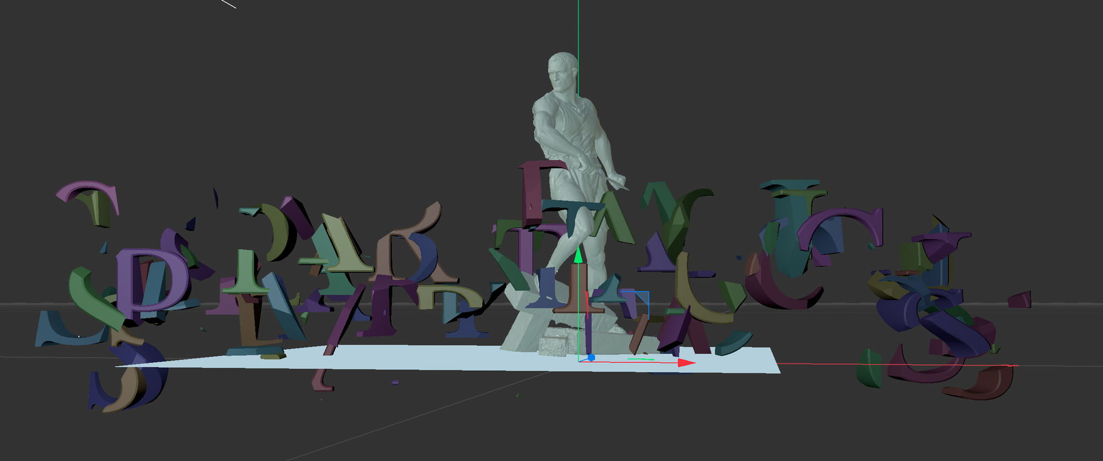Click the statue's head
This screenshot has width=1103, height=461.
[x=561, y=72]
